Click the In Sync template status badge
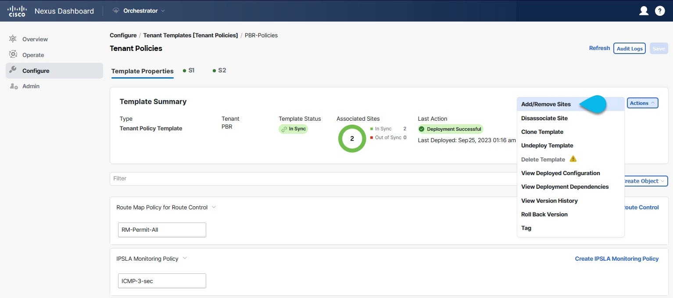 pos(294,129)
